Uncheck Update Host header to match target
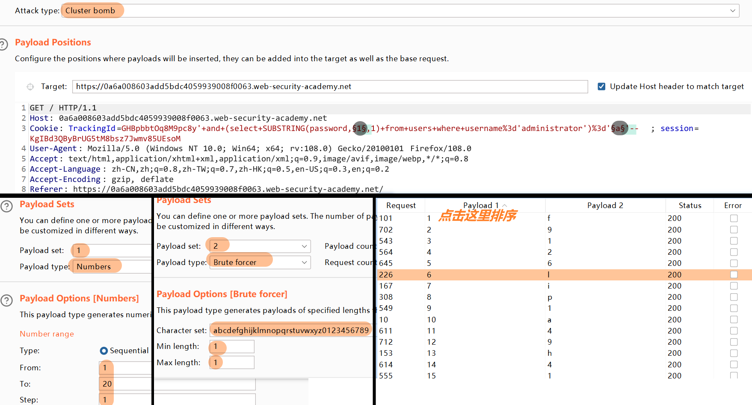 click(x=601, y=86)
